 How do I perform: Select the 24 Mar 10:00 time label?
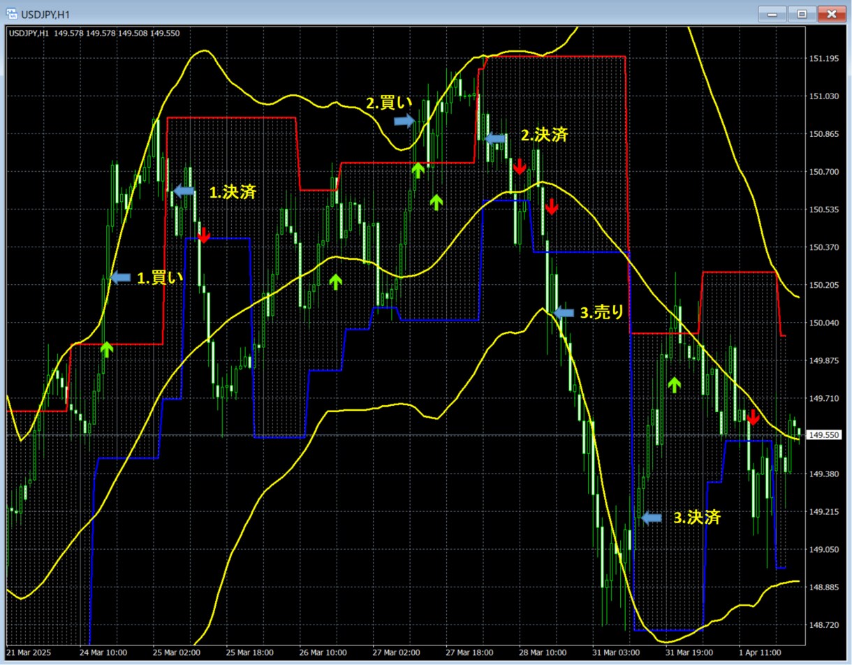click(x=103, y=652)
